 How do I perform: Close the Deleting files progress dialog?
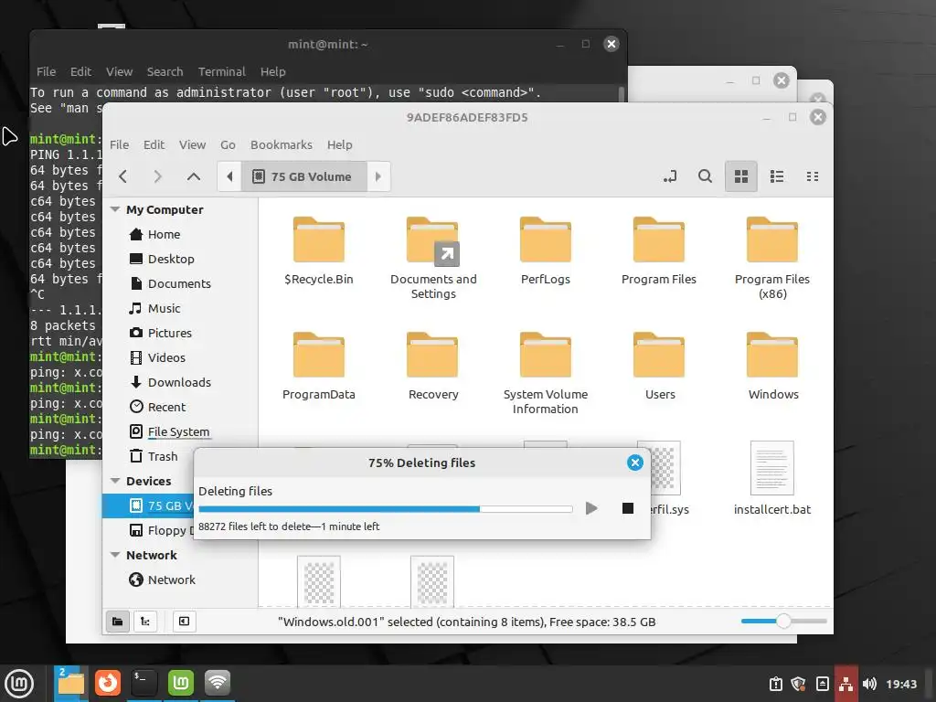click(635, 463)
